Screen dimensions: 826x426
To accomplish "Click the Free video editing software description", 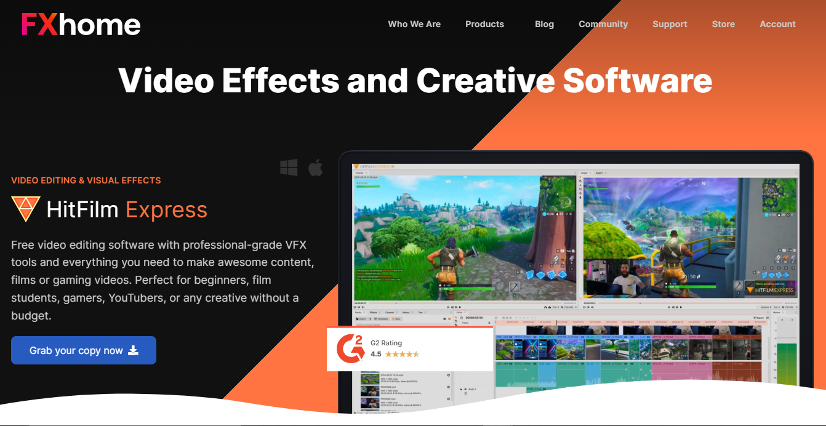I will [x=164, y=280].
